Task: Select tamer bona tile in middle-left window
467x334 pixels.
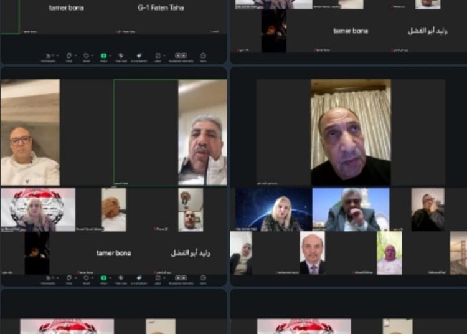Action: pos(114,253)
